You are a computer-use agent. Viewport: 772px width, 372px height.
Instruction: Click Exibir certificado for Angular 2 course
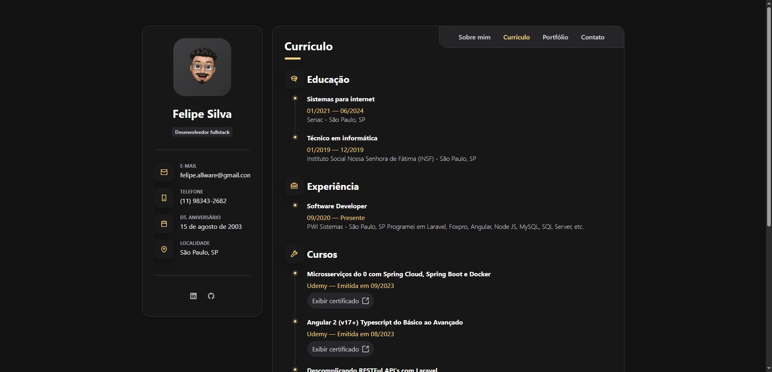341,349
